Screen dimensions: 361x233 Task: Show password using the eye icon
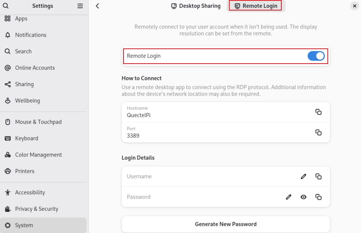point(304,197)
